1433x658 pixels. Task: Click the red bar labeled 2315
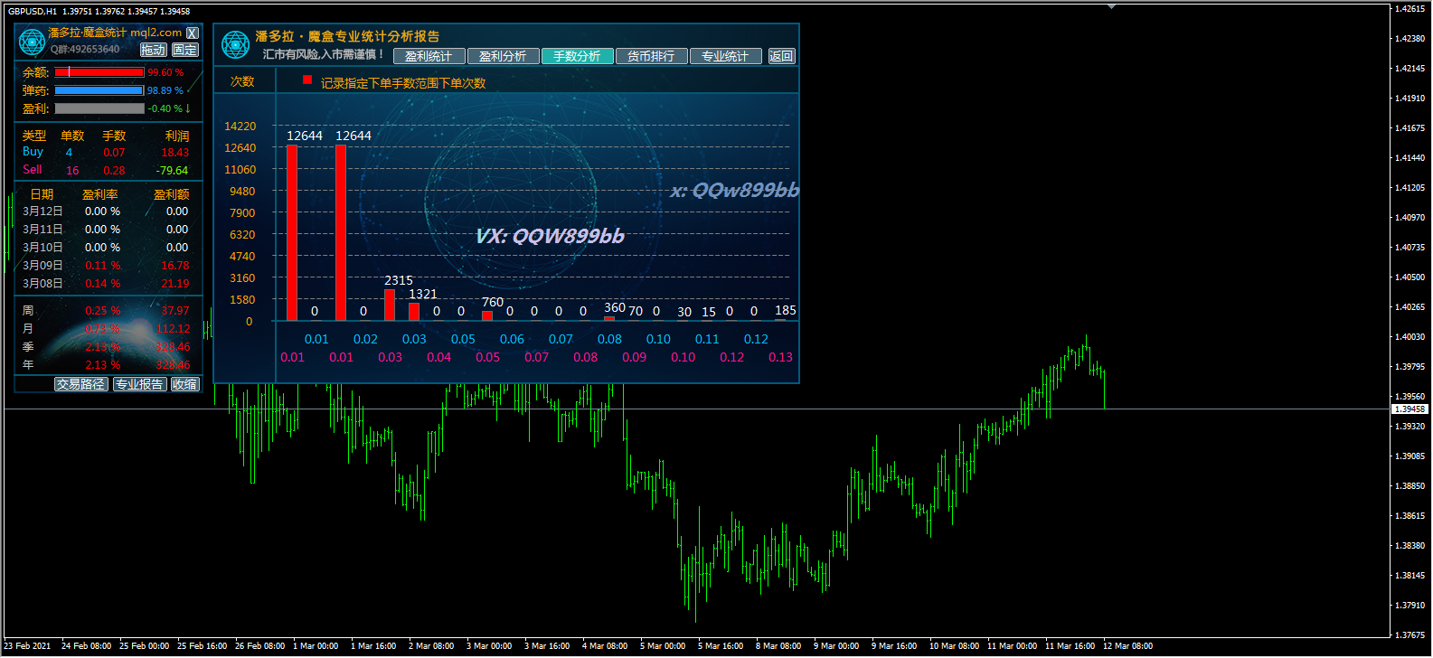(390, 305)
